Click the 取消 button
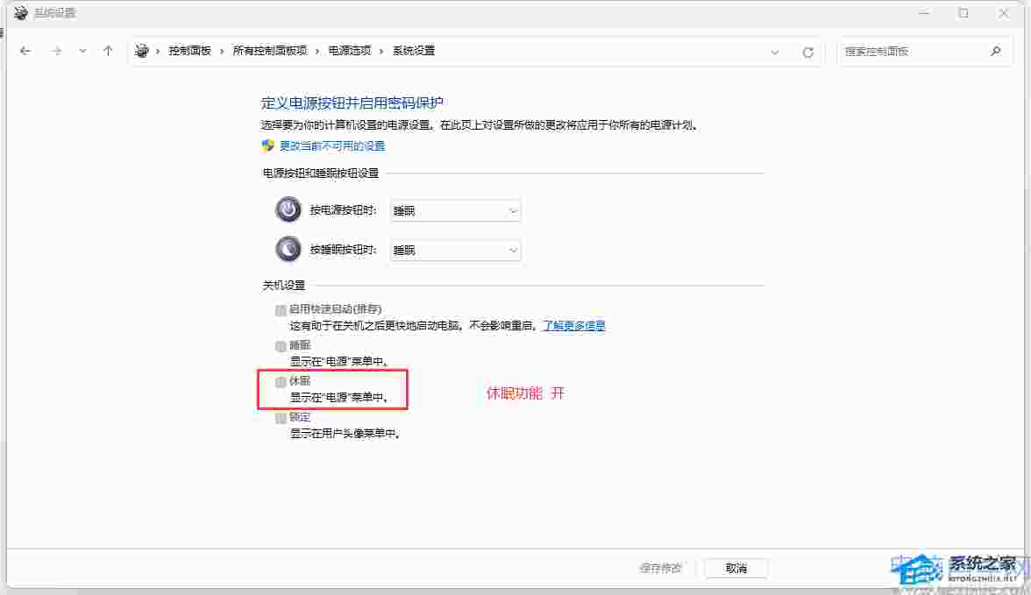 736,568
